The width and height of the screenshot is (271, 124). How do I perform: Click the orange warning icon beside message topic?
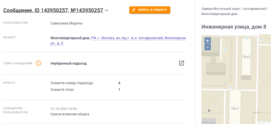click(x=38, y=63)
